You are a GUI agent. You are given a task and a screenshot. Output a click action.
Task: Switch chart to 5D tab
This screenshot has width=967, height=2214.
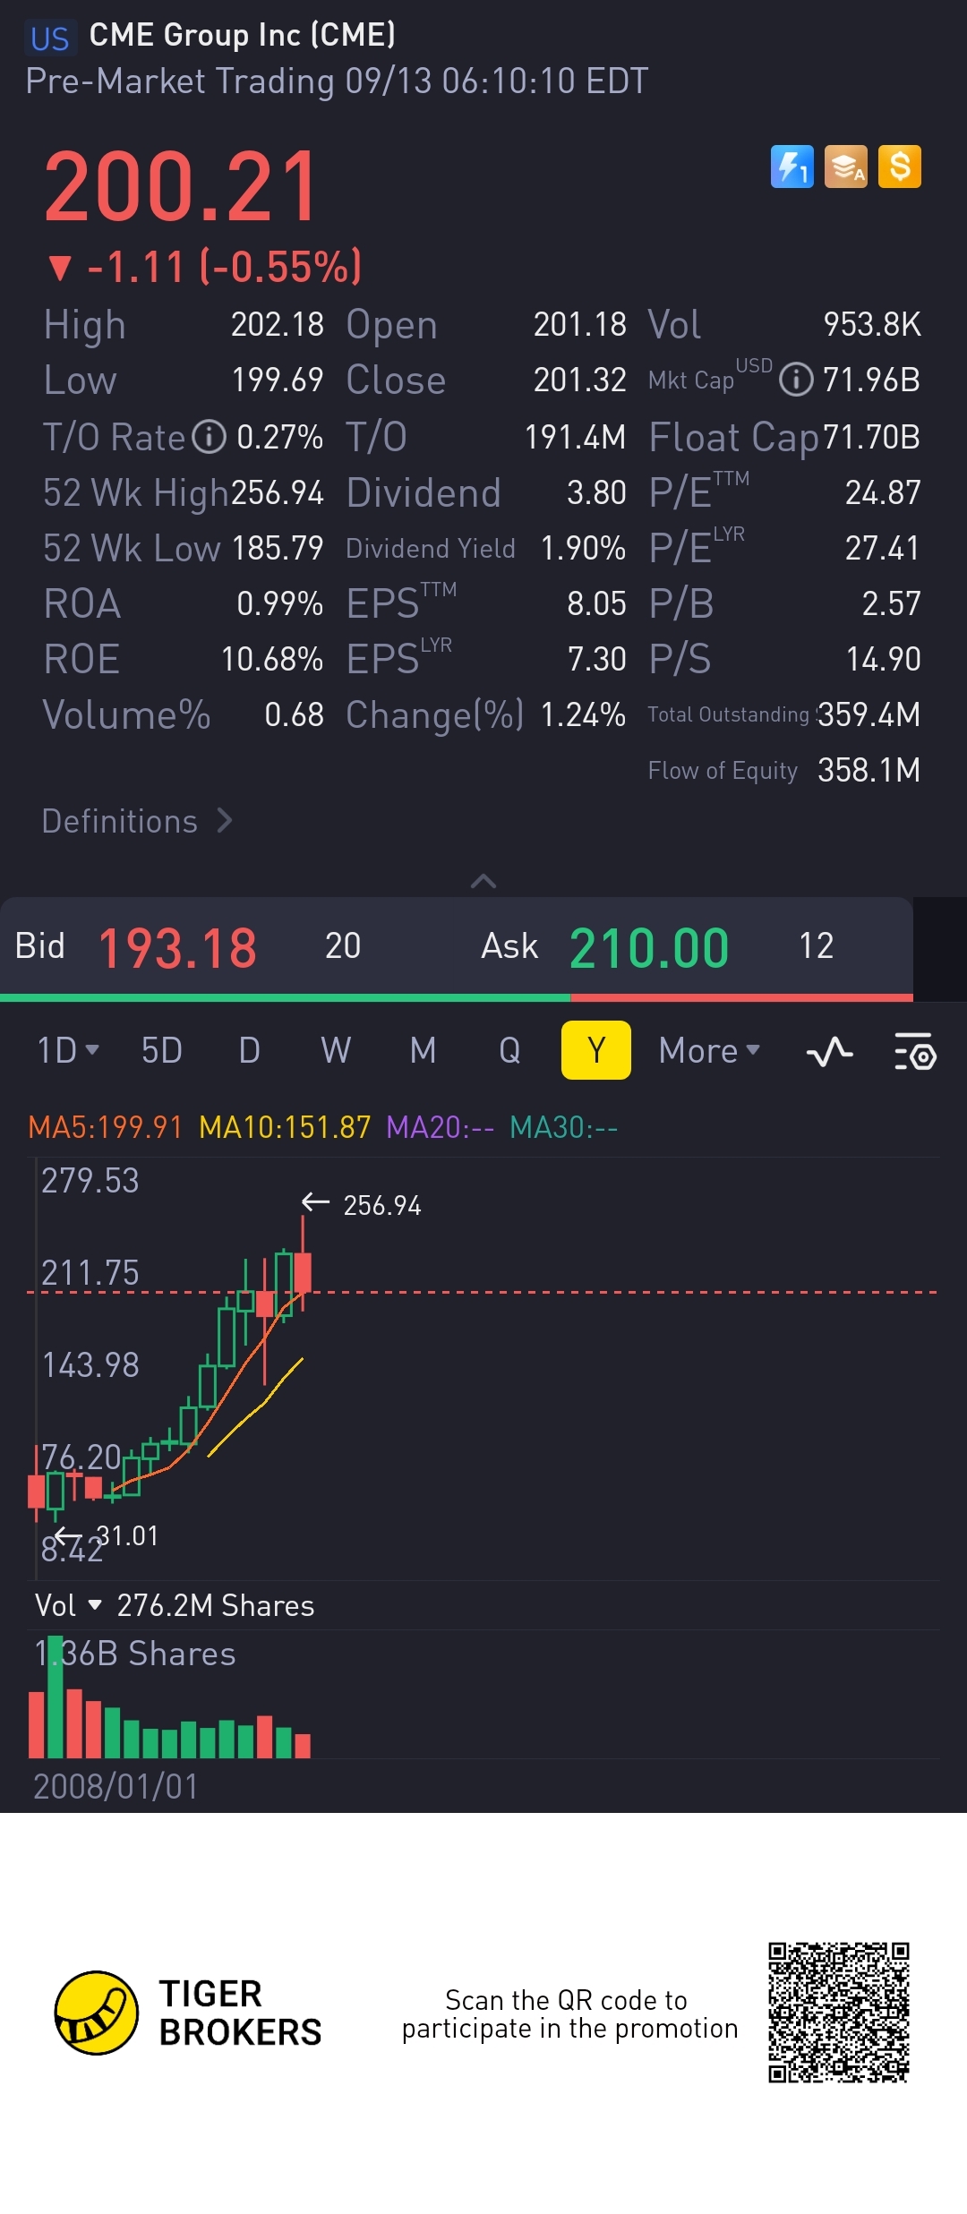click(x=162, y=1050)
